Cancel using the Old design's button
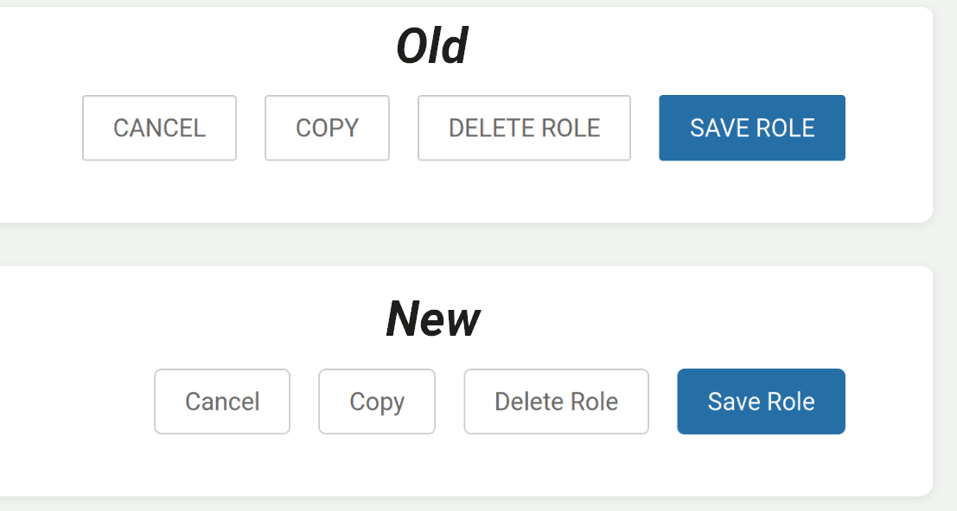 [x=159, y=128]
